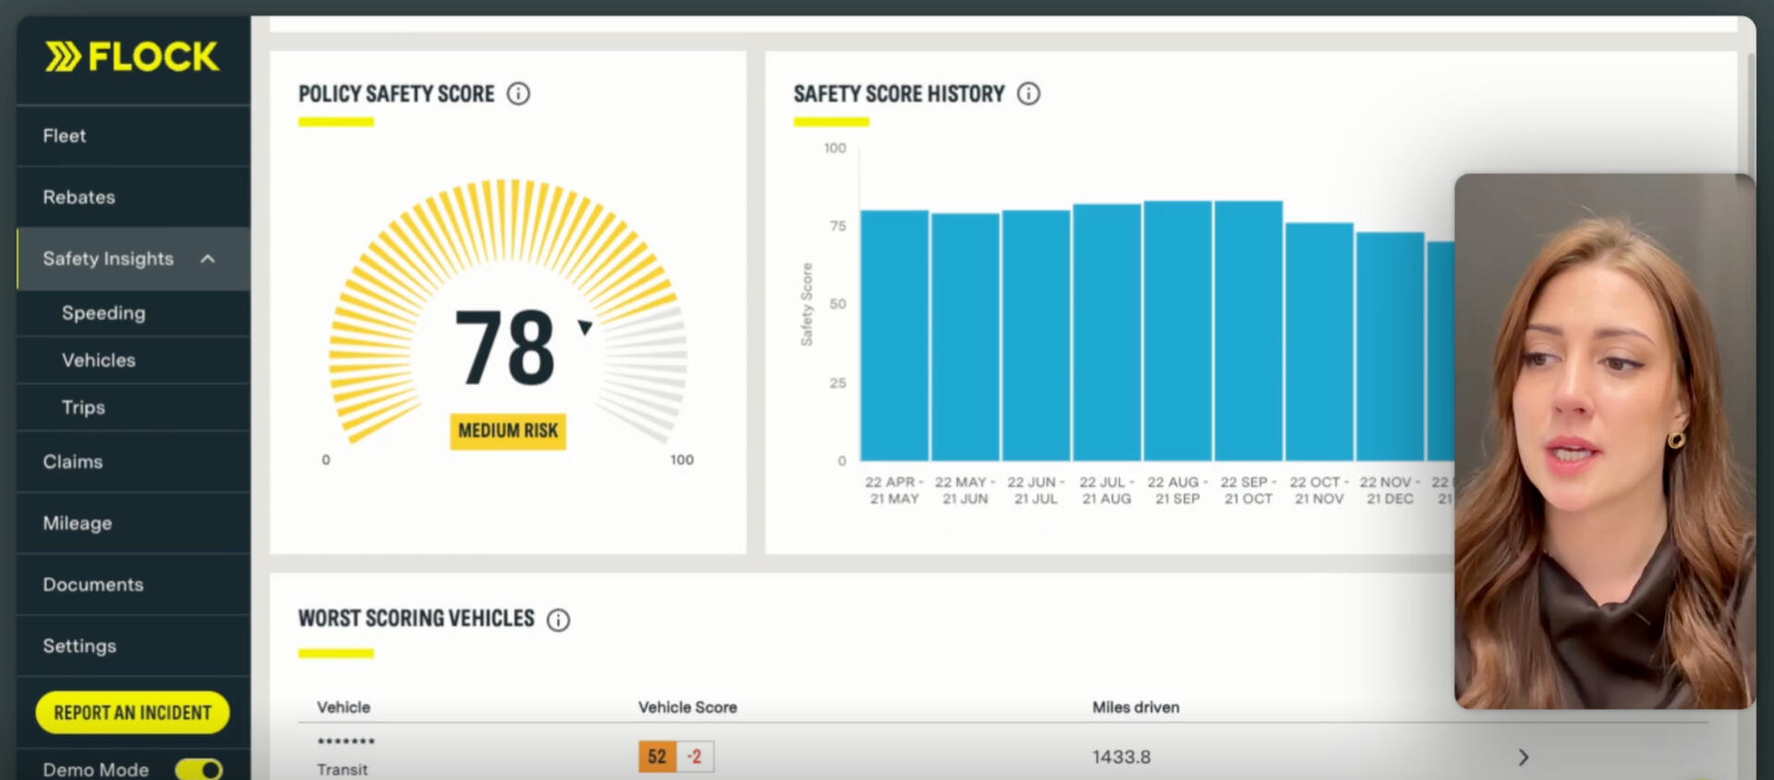This screenshot has height=780, width=1774.
Task: Select Trips under Safety Insights
Action: pos(83,408)
